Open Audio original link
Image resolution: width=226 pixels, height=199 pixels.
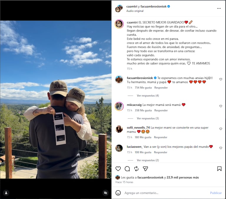click(x=135, y=11)
